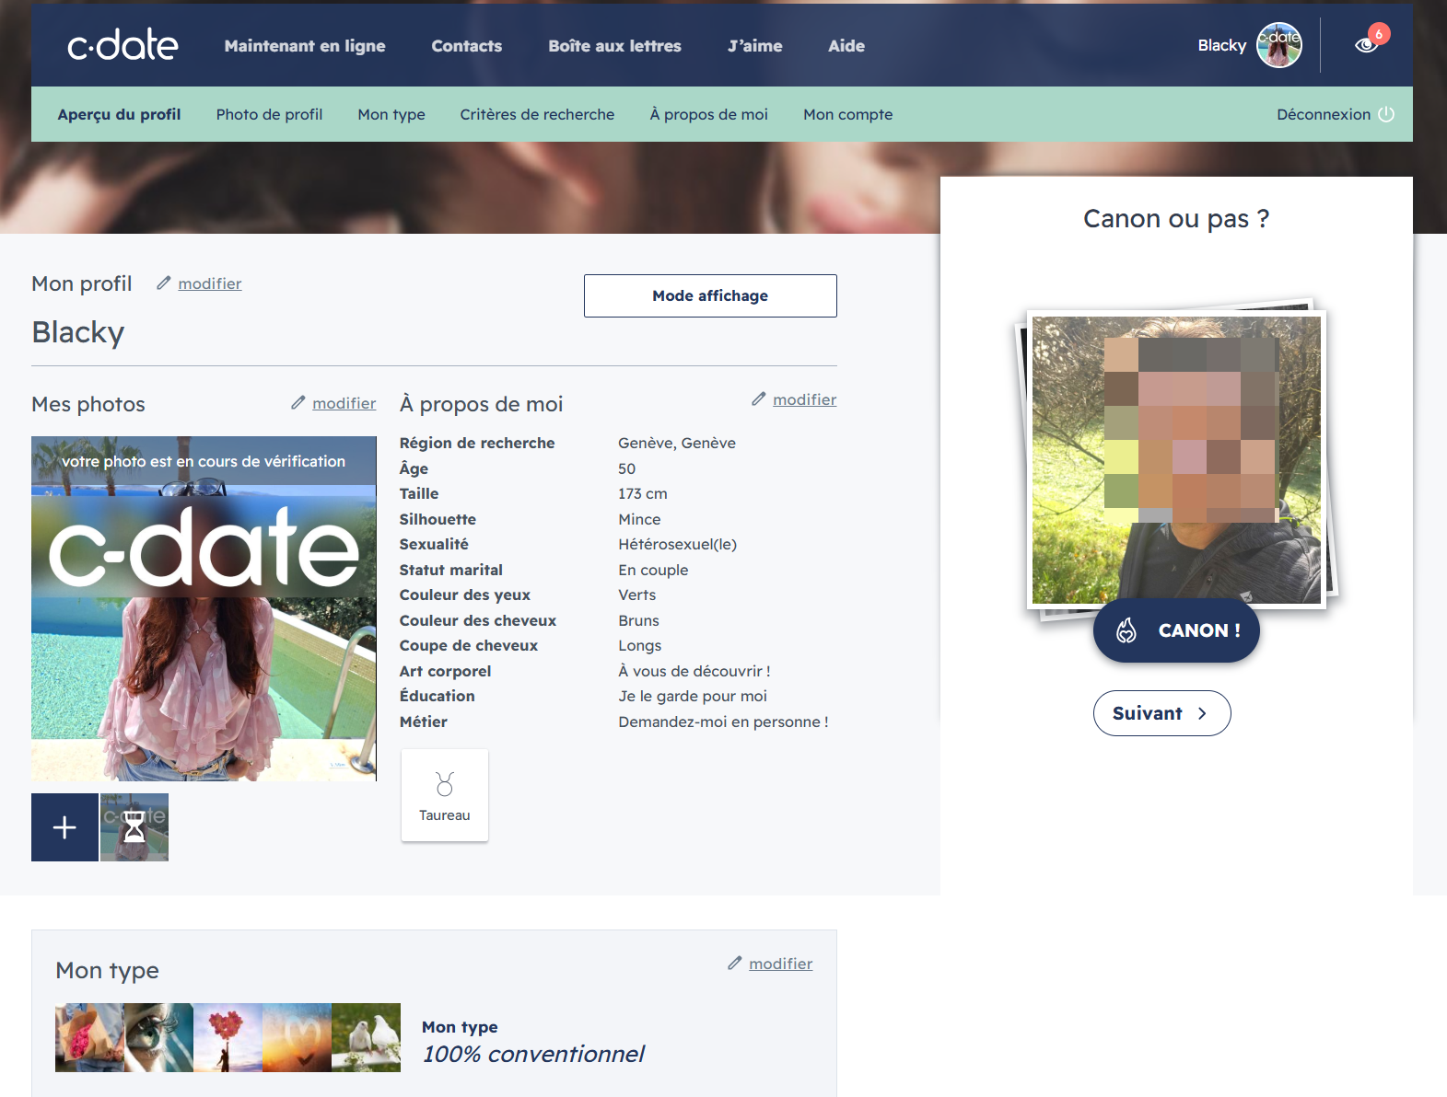Click the Déconnexion link
Viewport: 1447px width, 1097px height.
point(1324,114)
